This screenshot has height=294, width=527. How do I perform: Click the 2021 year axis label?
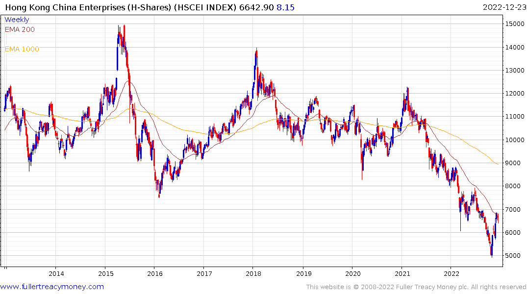coord(402,273)
